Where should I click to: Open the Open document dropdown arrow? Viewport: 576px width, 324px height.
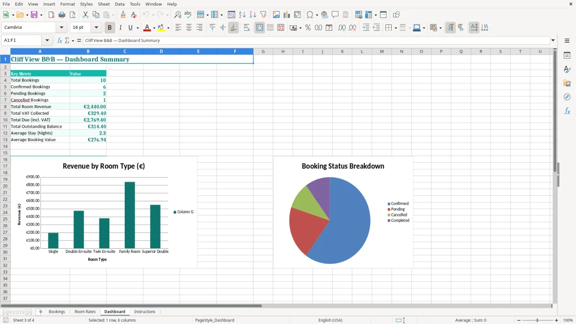[x=27, y=15]
